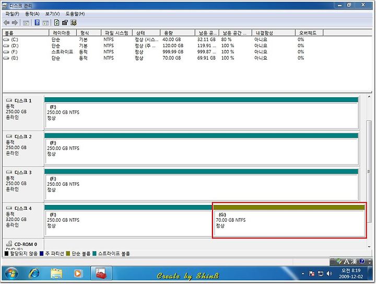Sort by the 파일 시스템 column header
Viewport: 376px width, 284px height.
116,33
